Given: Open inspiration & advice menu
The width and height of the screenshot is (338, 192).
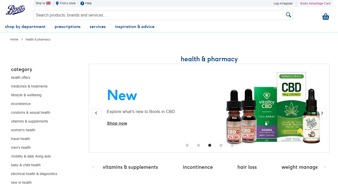Looking at the screenshot, I should pyautogui.click(x=135, y=26).
